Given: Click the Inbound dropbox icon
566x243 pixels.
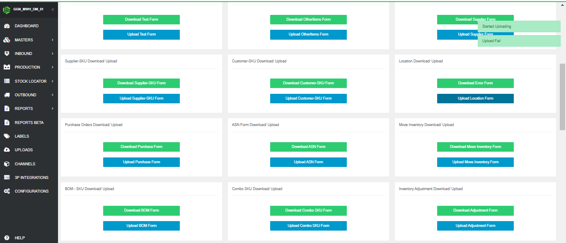Looking at the screenshot, I should pyautogui.click(x=7, y=54).
